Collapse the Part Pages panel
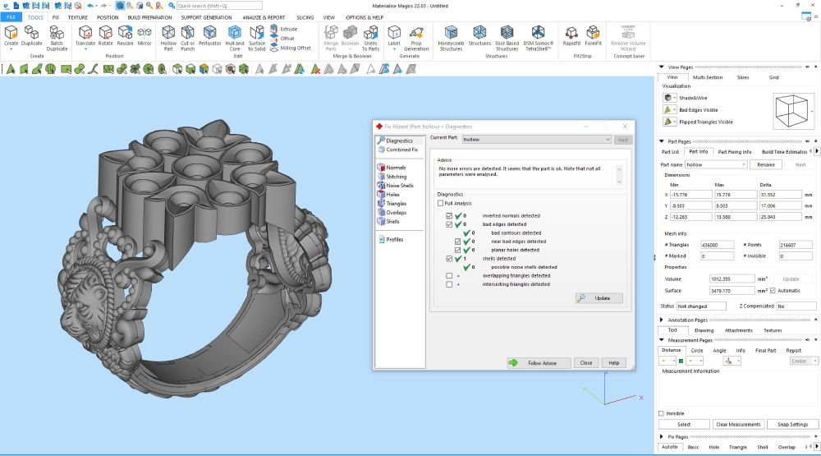821x456 pixels. point(662,141)
